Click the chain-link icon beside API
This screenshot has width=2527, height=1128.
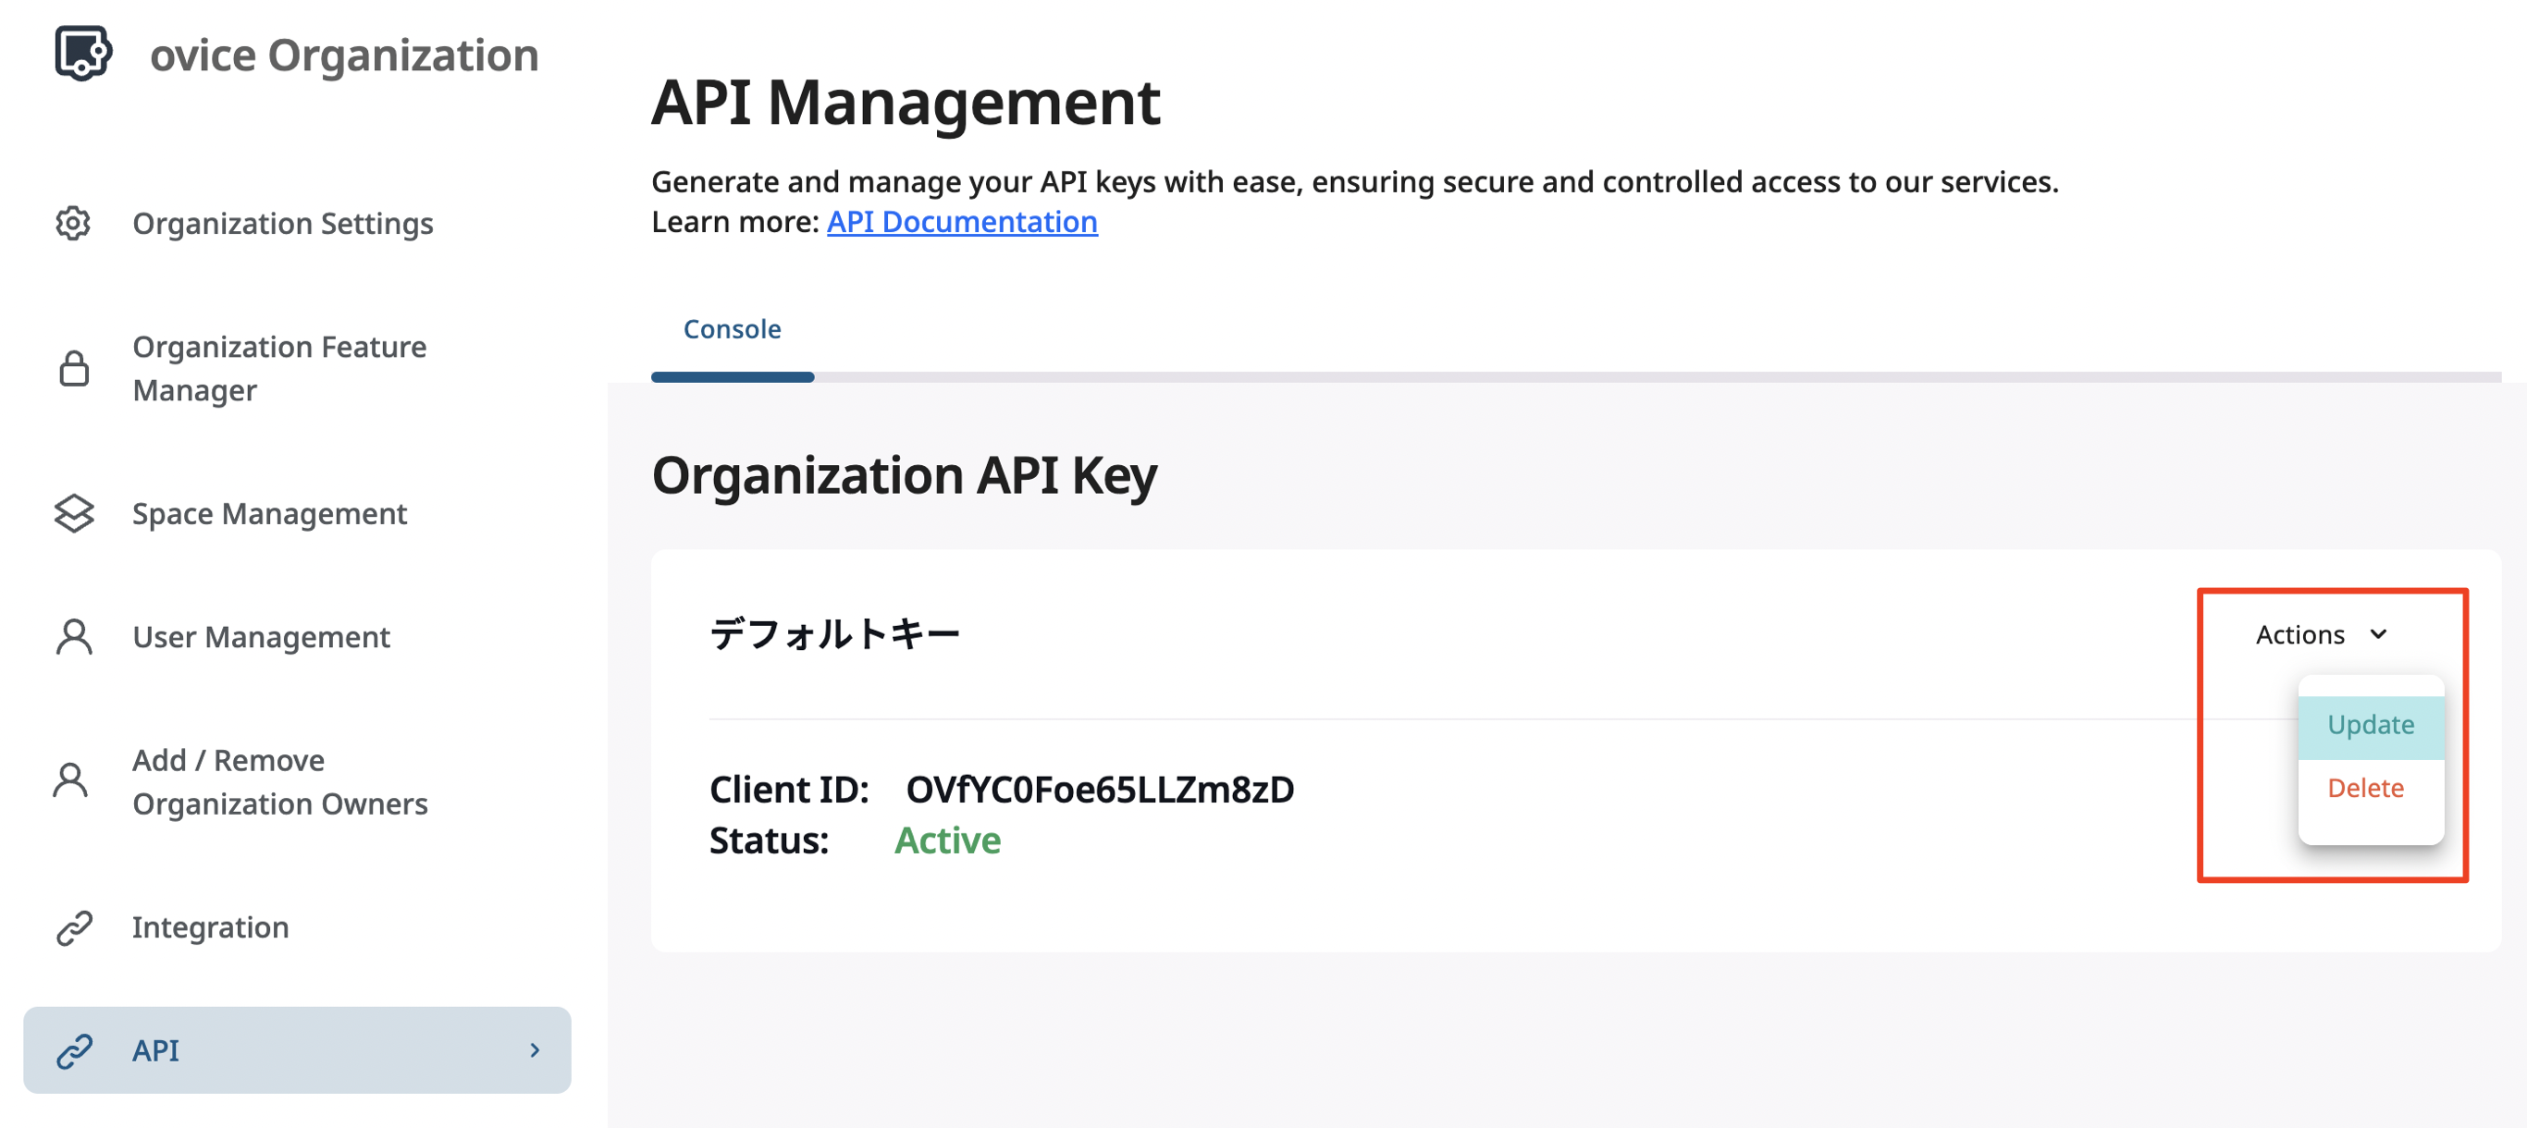tap(74, 1050)
